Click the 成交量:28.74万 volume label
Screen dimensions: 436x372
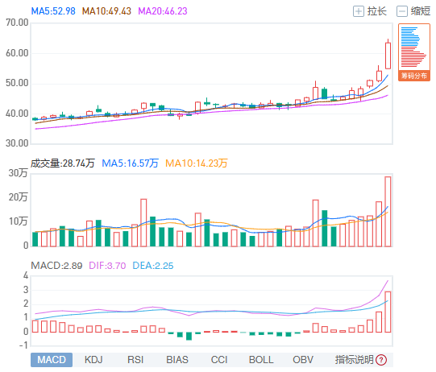(x=63, y=163)
